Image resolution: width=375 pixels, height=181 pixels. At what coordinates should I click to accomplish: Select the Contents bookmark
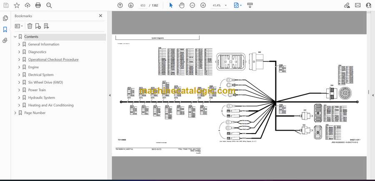click(x=31, y=37)
